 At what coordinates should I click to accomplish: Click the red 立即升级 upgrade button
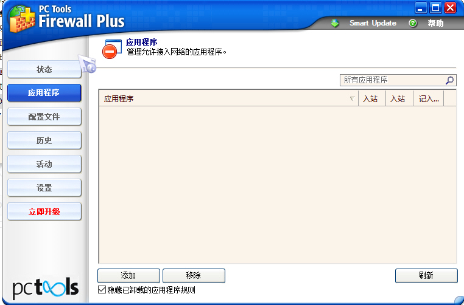[x=44, y=211]
